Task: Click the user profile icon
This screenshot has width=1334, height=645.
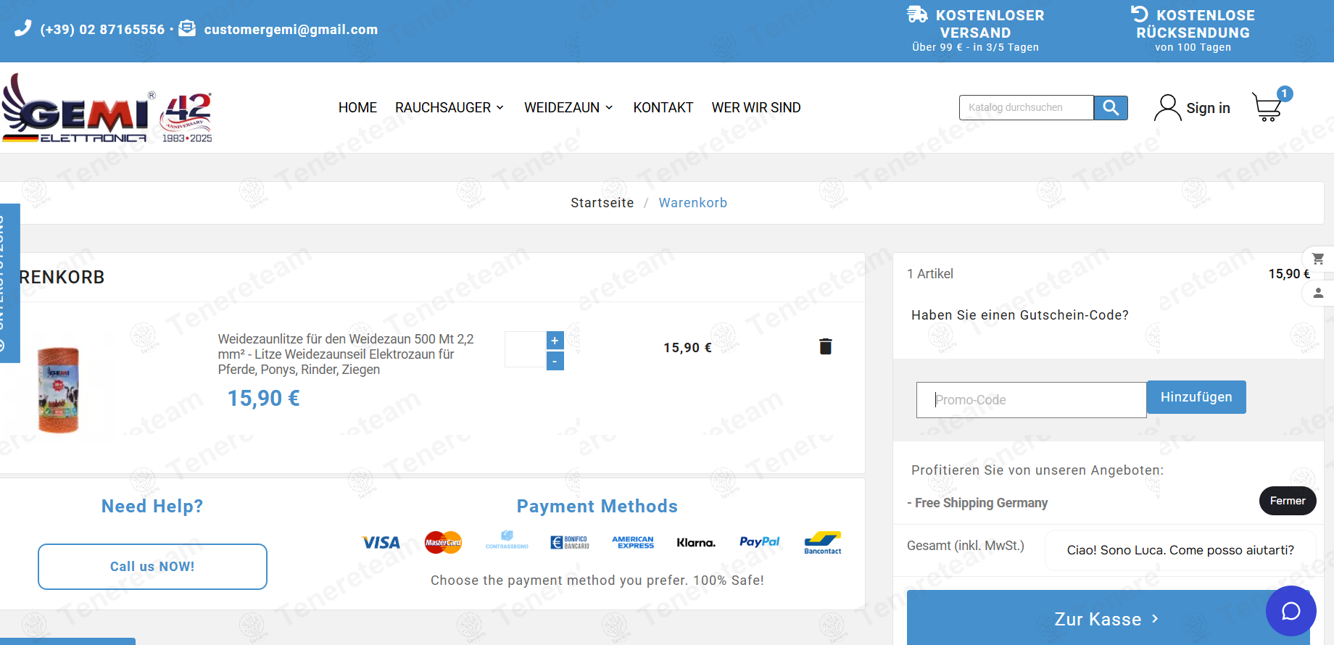Action: (1167, 108)
